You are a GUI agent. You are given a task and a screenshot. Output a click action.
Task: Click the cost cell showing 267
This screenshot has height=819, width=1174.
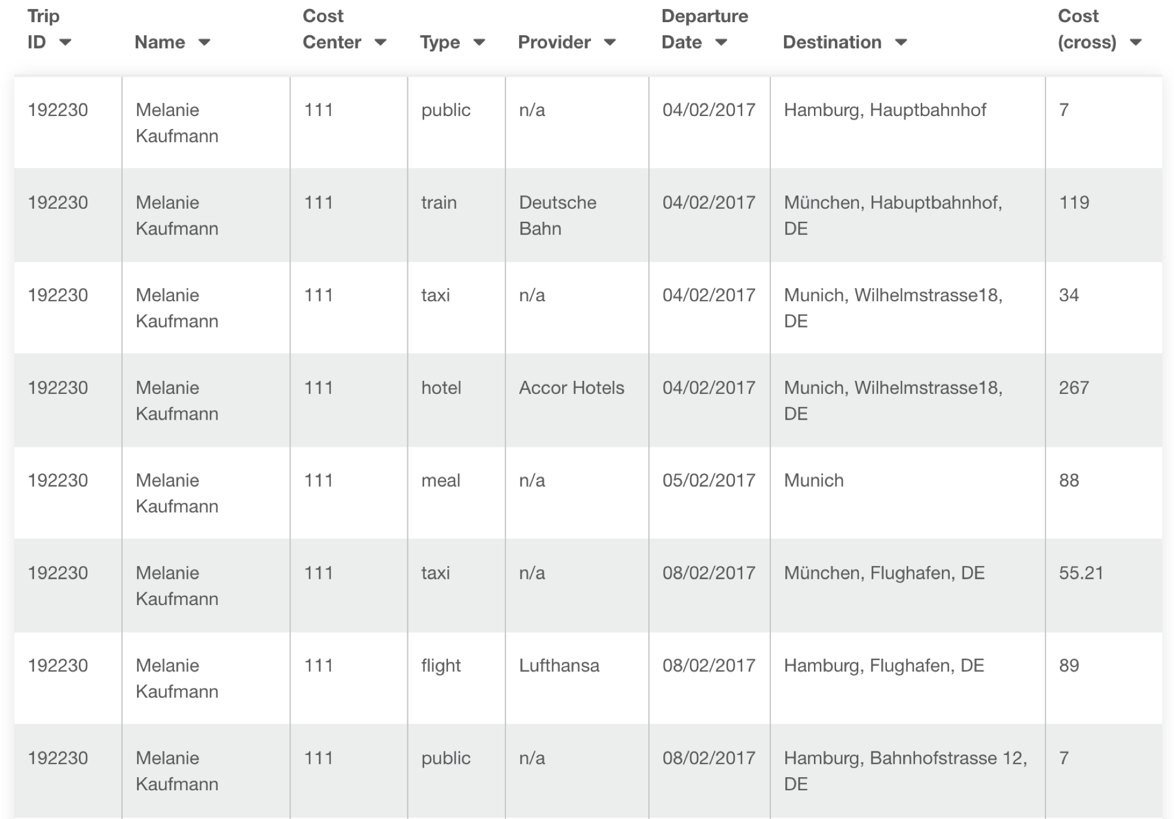[1104, 401]
